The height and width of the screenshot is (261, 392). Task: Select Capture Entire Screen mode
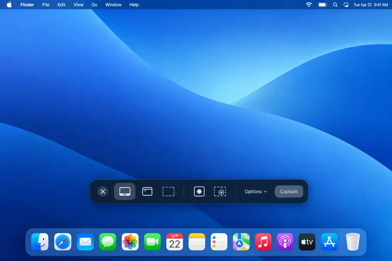tap(125, 191)
